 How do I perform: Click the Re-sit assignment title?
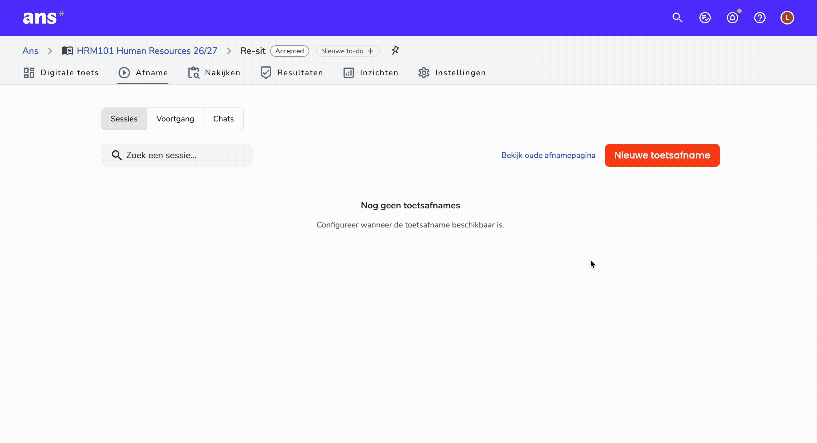pyautogui.click(x=253, y=51)
